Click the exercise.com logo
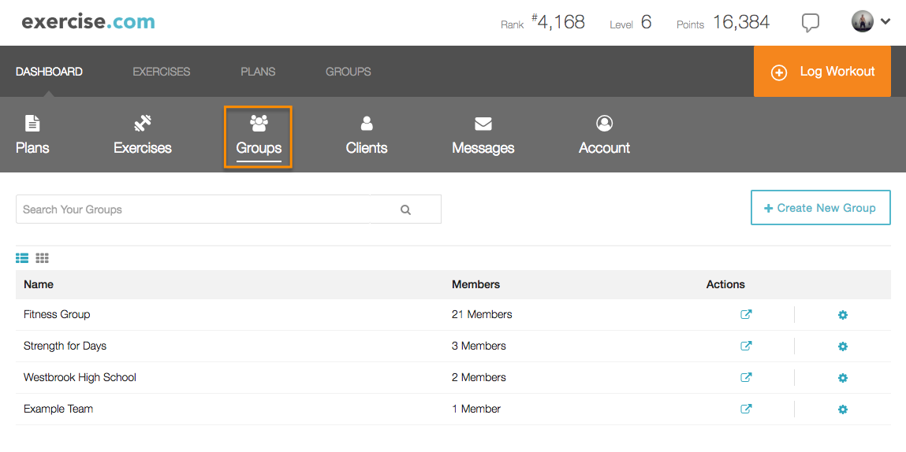This screenshot has height=452, width=906. point(88,22)
